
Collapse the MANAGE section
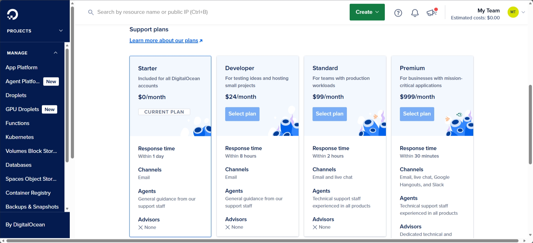click(x=32, y=53)
